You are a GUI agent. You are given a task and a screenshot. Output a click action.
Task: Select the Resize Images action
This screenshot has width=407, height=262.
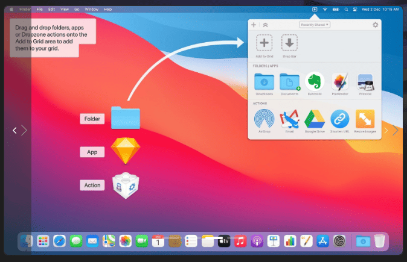365,119
